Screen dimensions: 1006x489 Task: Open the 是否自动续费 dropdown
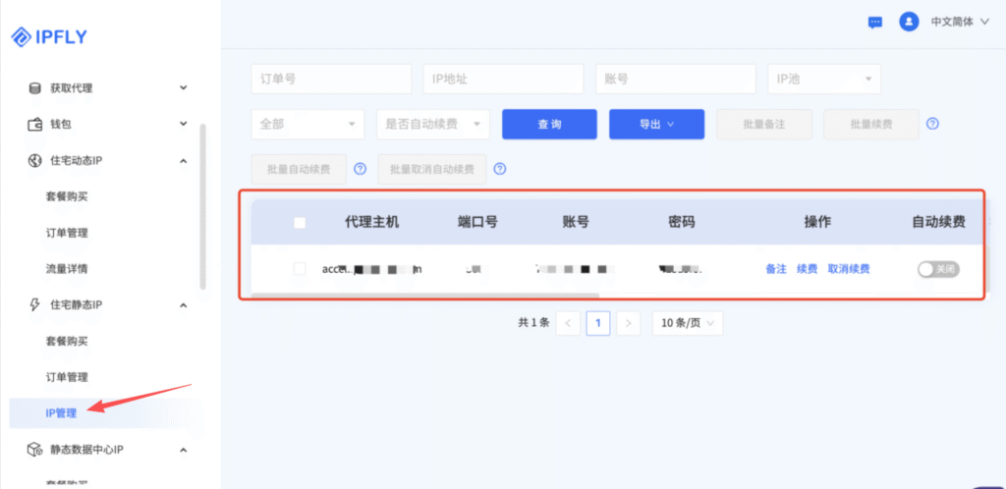[433, 125]
